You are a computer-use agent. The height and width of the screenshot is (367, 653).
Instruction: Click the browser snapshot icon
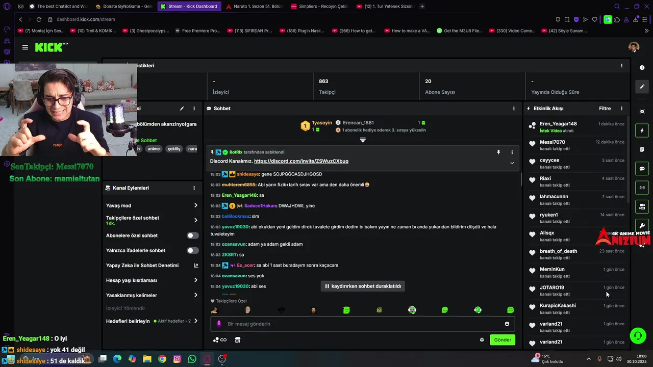pos(567,19)
